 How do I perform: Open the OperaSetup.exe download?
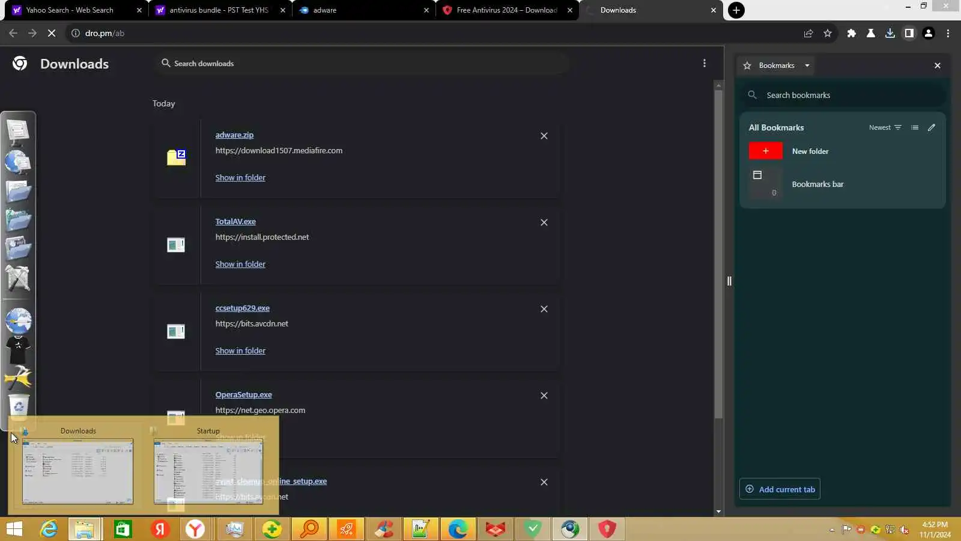[x=244, y=395]
